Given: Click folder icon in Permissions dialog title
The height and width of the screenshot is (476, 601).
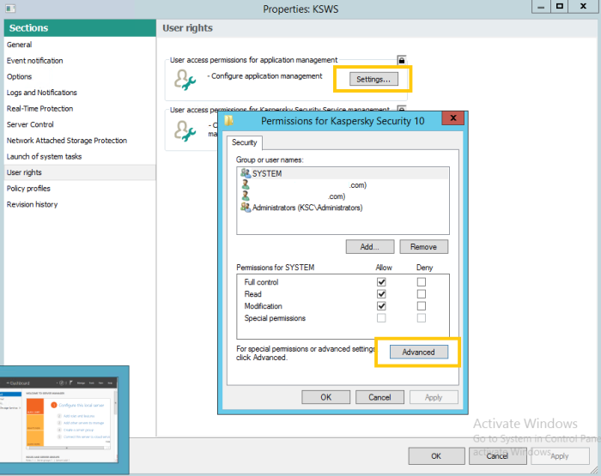Looking at the screenshot, I should (229, 120).
